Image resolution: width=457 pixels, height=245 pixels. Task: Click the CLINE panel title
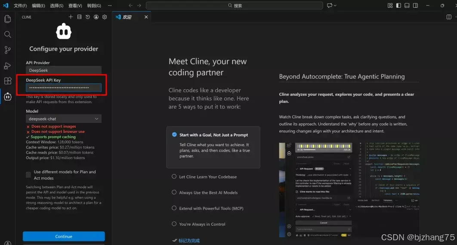tap(27, 17)
